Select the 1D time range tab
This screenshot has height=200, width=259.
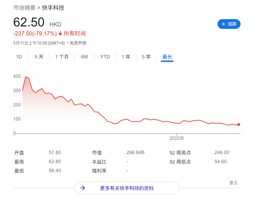coord(19,57)
